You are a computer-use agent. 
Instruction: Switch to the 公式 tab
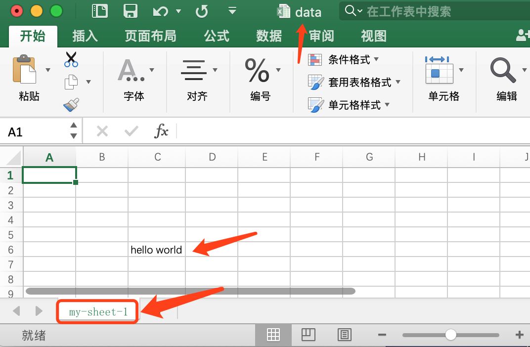point(217,36)
